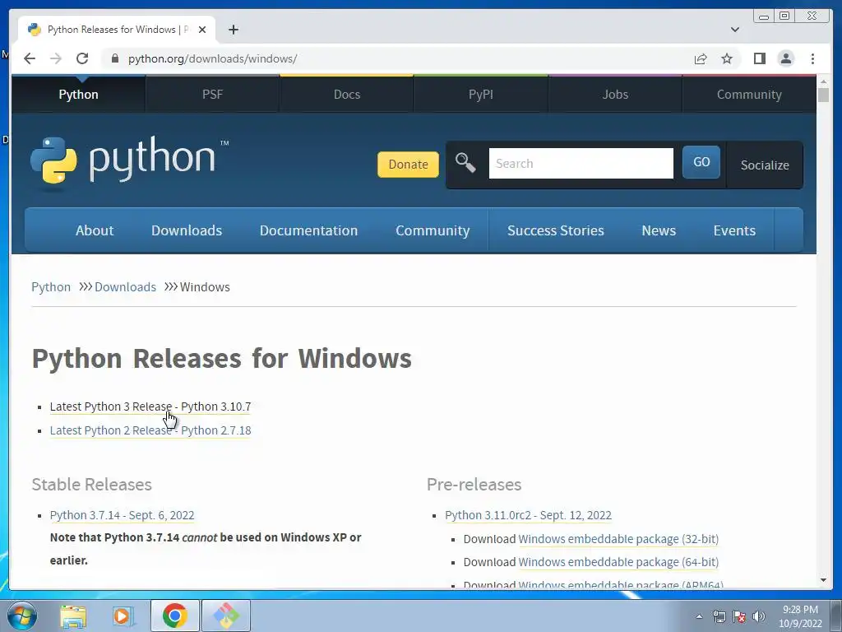Click the volume speaker tray icon
842x632 pixels.
pos(759,616)
